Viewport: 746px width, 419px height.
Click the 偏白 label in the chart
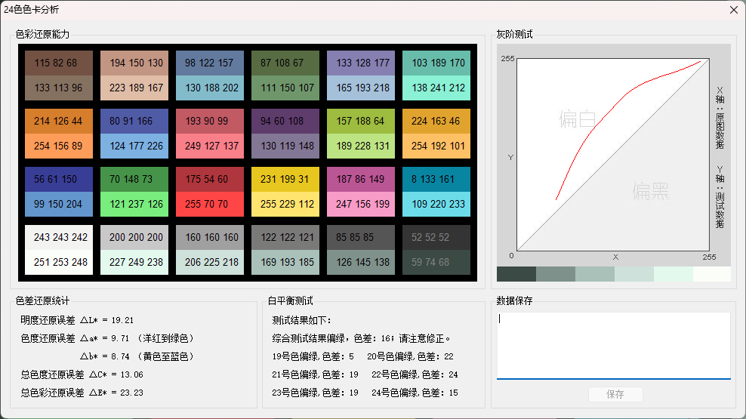578,119
